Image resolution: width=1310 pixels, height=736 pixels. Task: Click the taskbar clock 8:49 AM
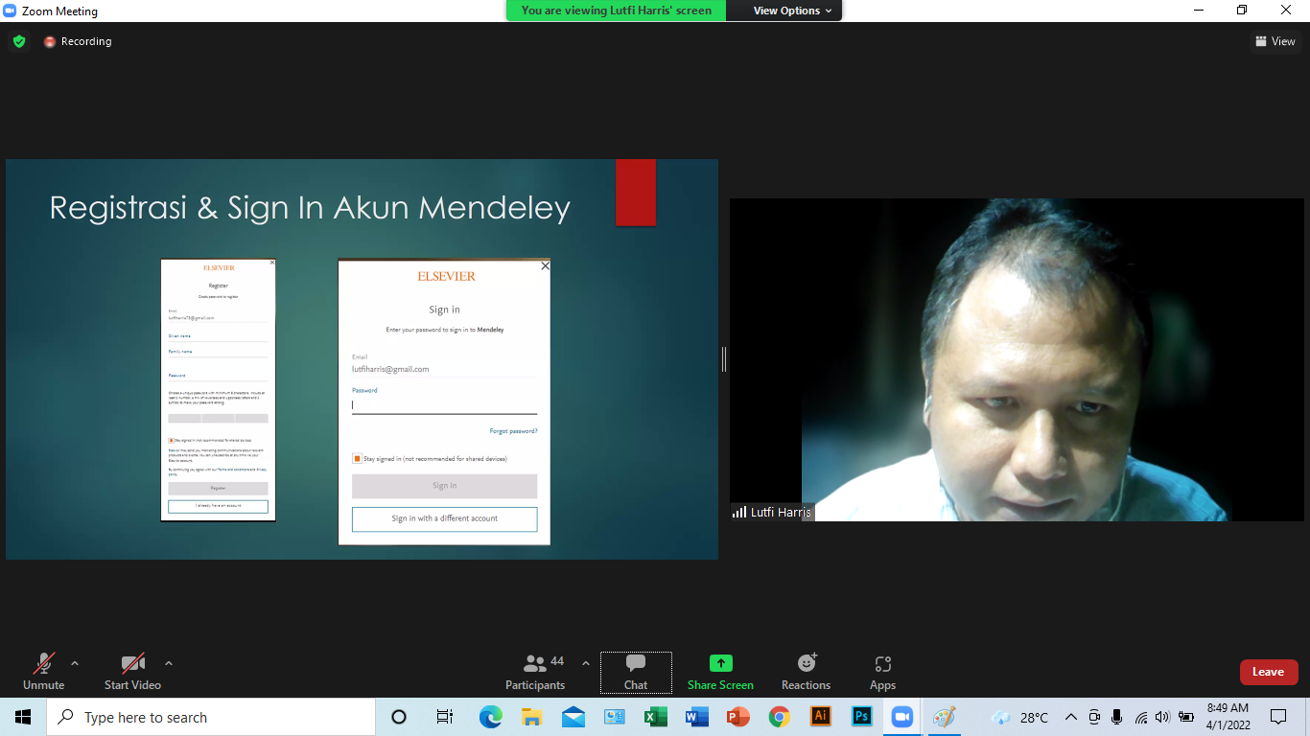(x=1228, y=717)
